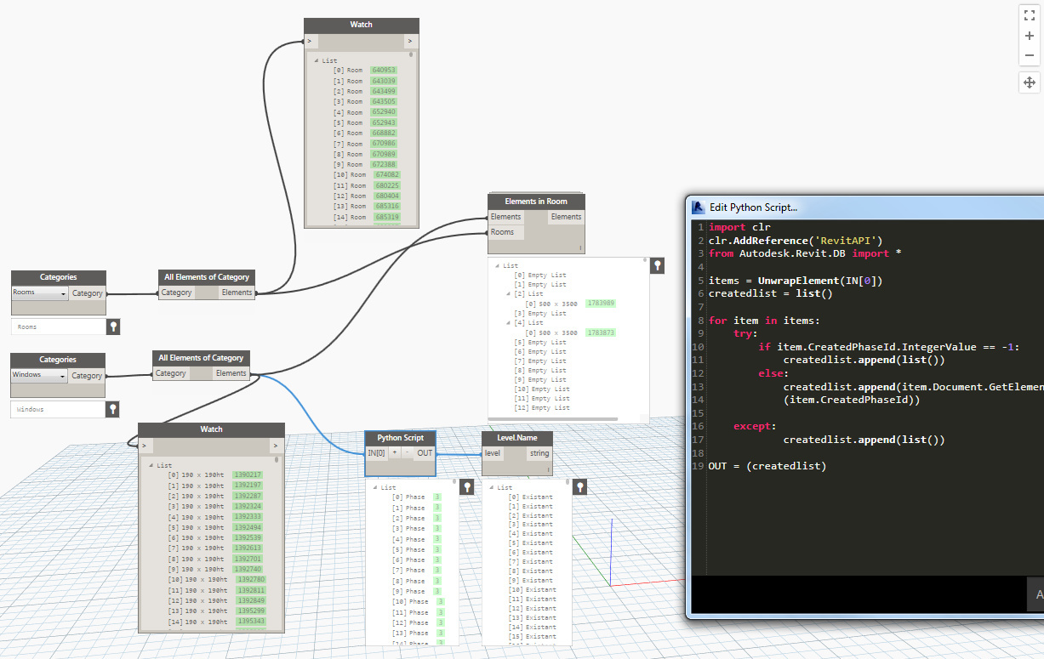Screen dimensions: 1044x659
Task: Add input port on Python Script node
Action: [x=395, y=453]
